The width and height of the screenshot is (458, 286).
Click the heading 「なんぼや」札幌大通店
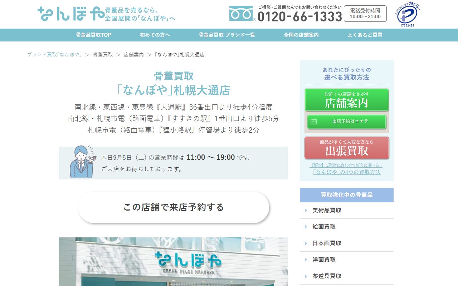tap(174, 90)
